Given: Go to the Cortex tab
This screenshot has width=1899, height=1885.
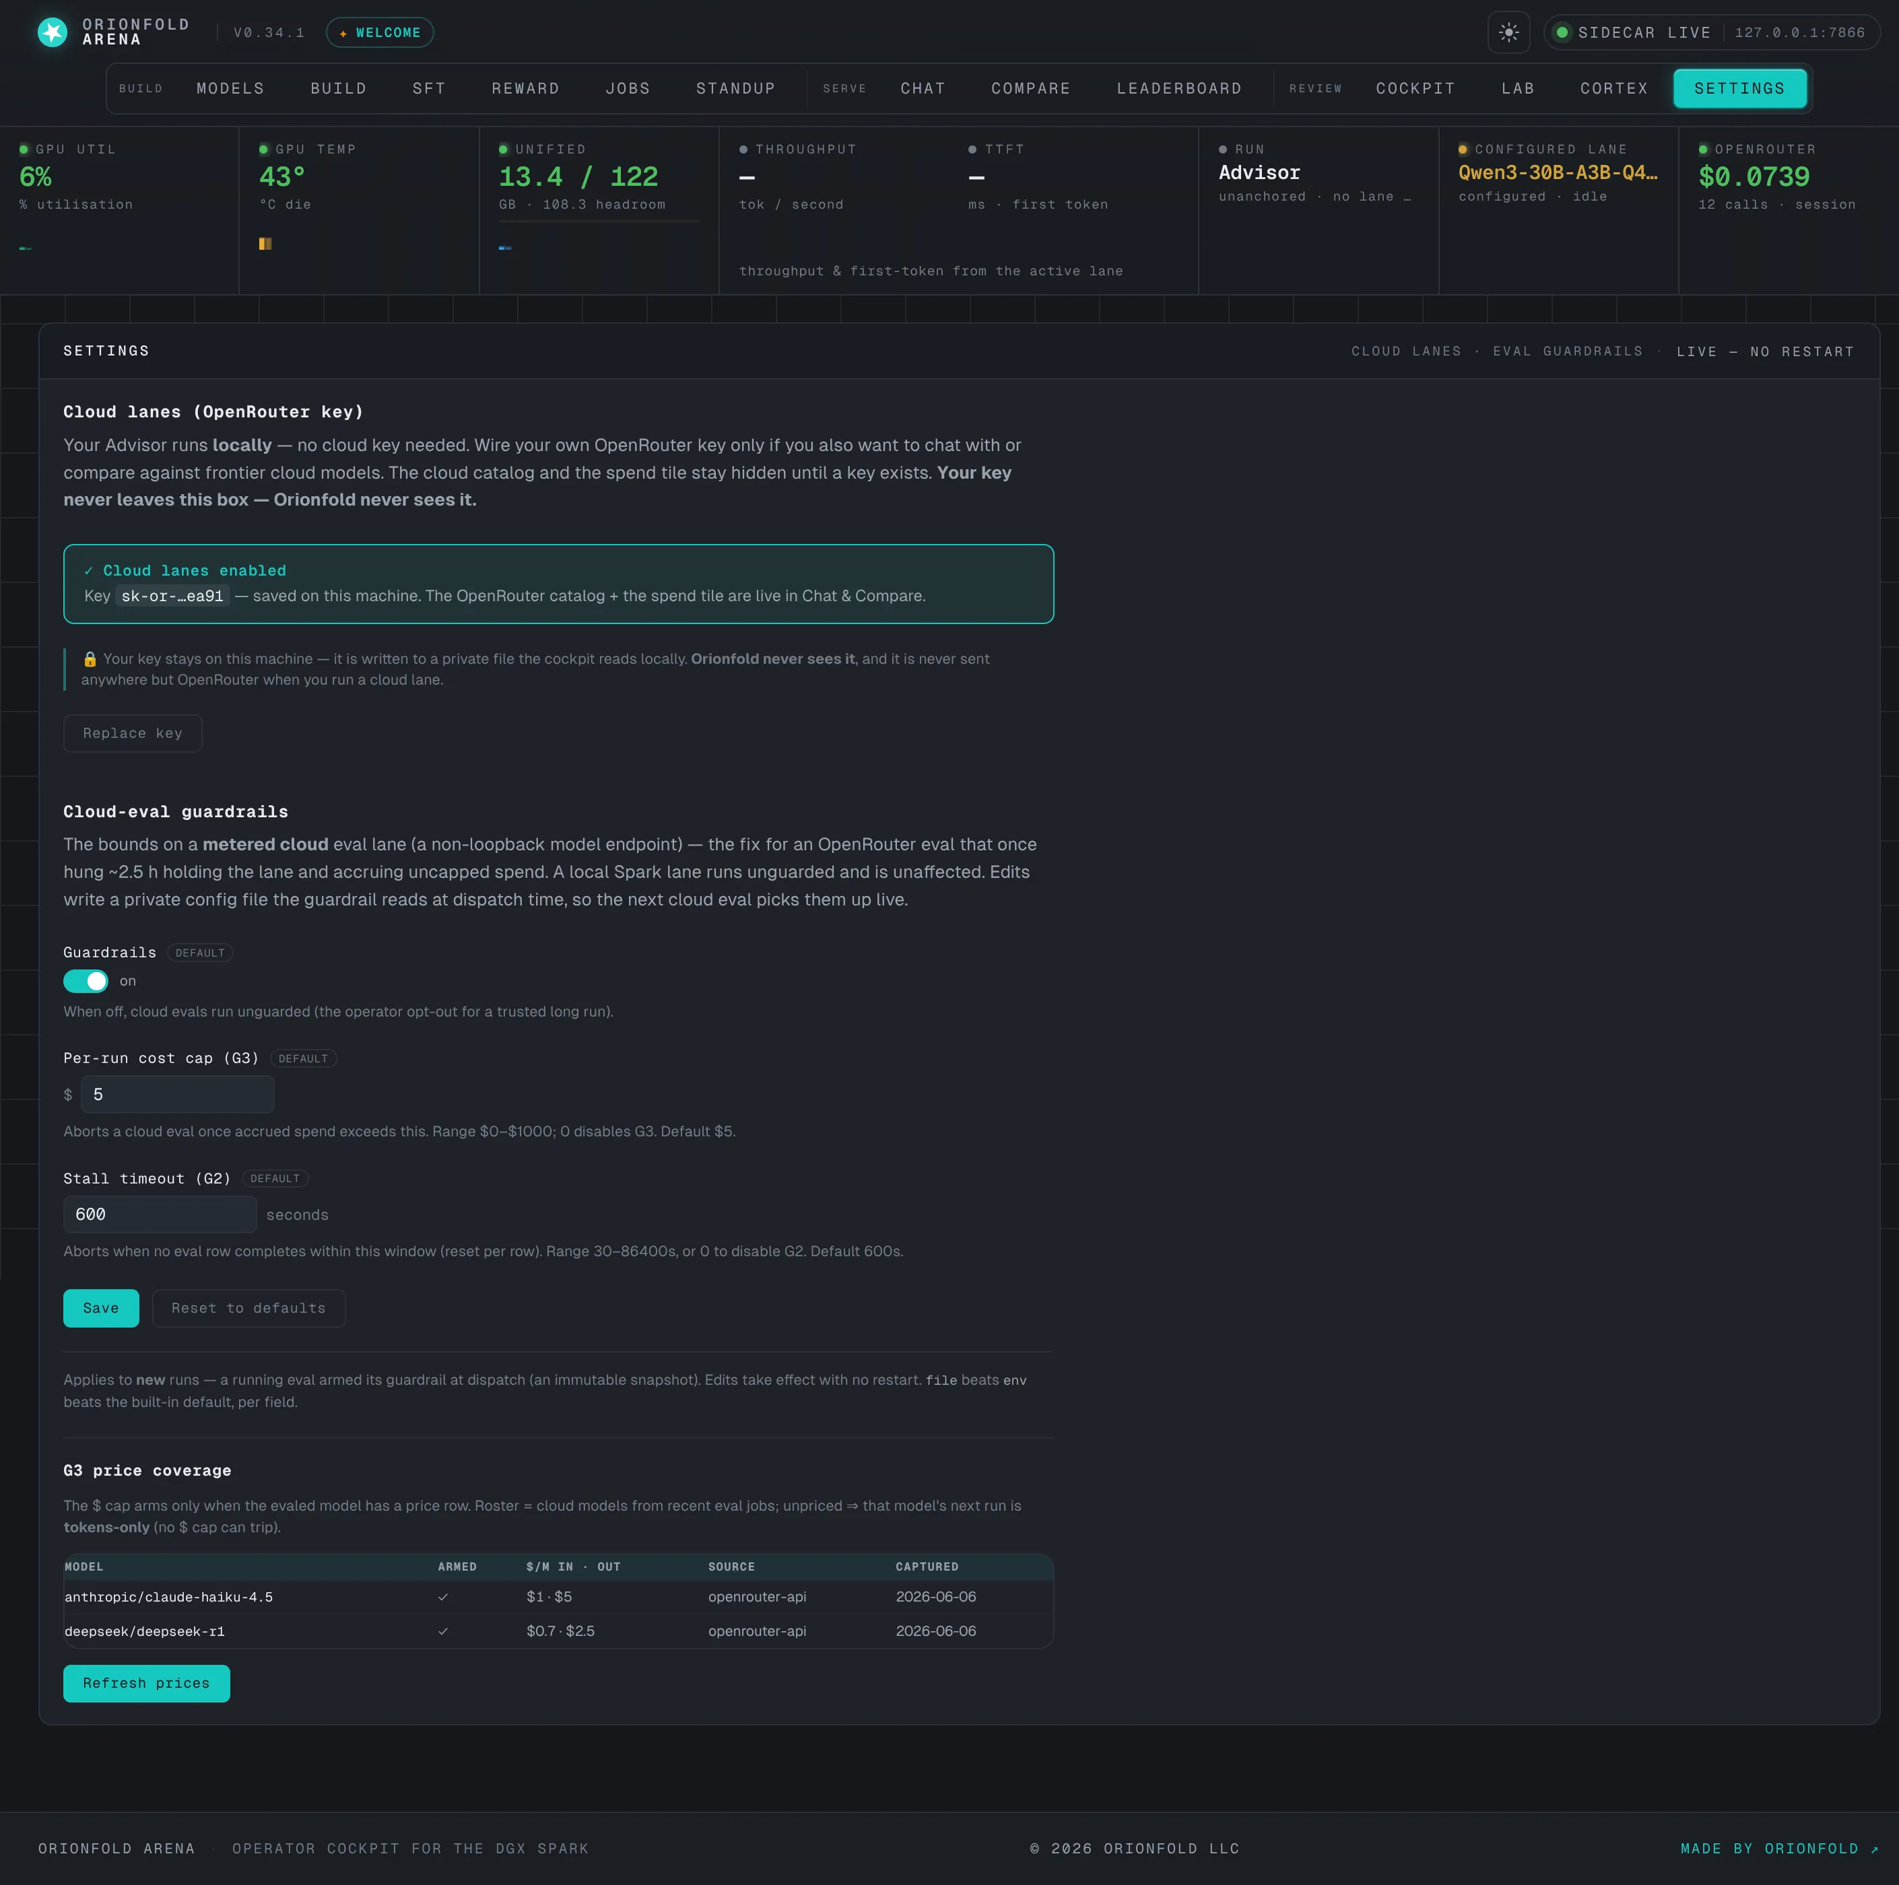Looking at the screenshot, I should (x=1615, y=88).
